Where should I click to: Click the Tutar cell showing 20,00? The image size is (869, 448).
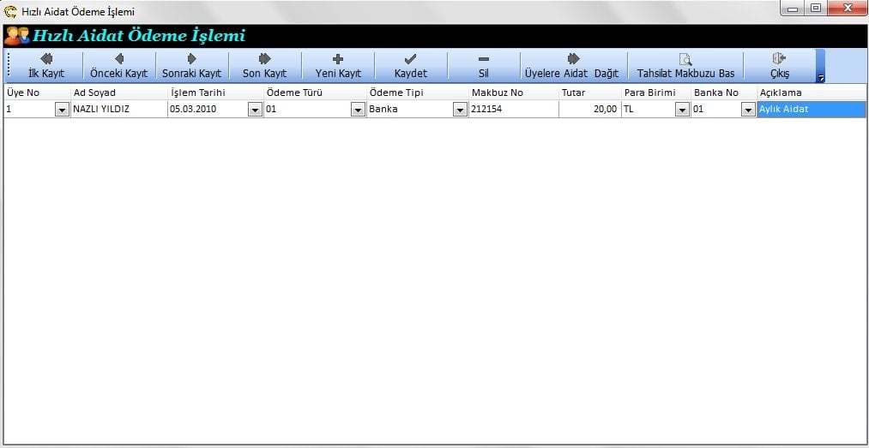[x=589, y=110]
